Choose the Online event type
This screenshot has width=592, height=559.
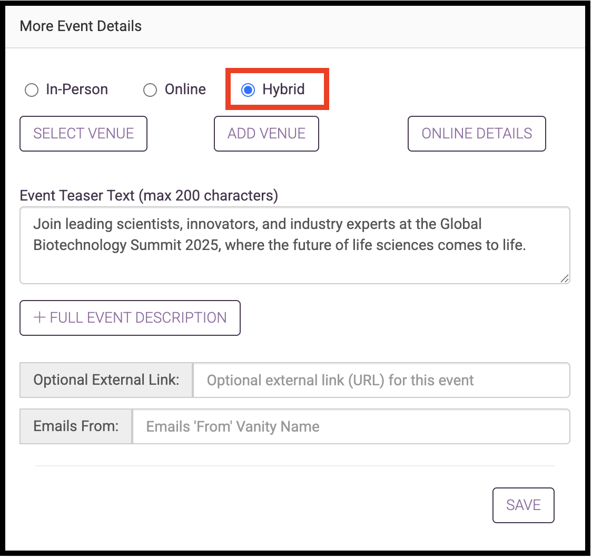[150, 90]
